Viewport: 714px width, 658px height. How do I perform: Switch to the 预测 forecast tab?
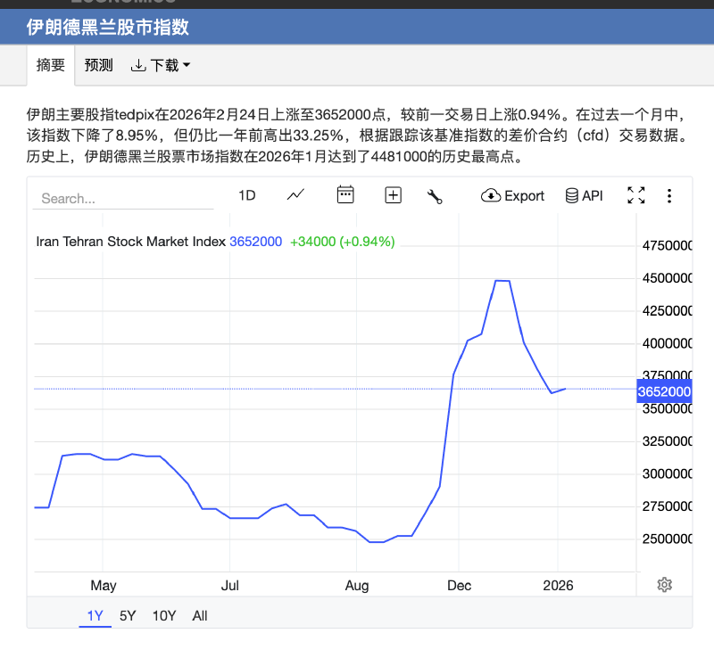click(98, 65)
